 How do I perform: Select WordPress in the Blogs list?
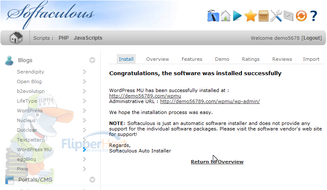(29, 111)
